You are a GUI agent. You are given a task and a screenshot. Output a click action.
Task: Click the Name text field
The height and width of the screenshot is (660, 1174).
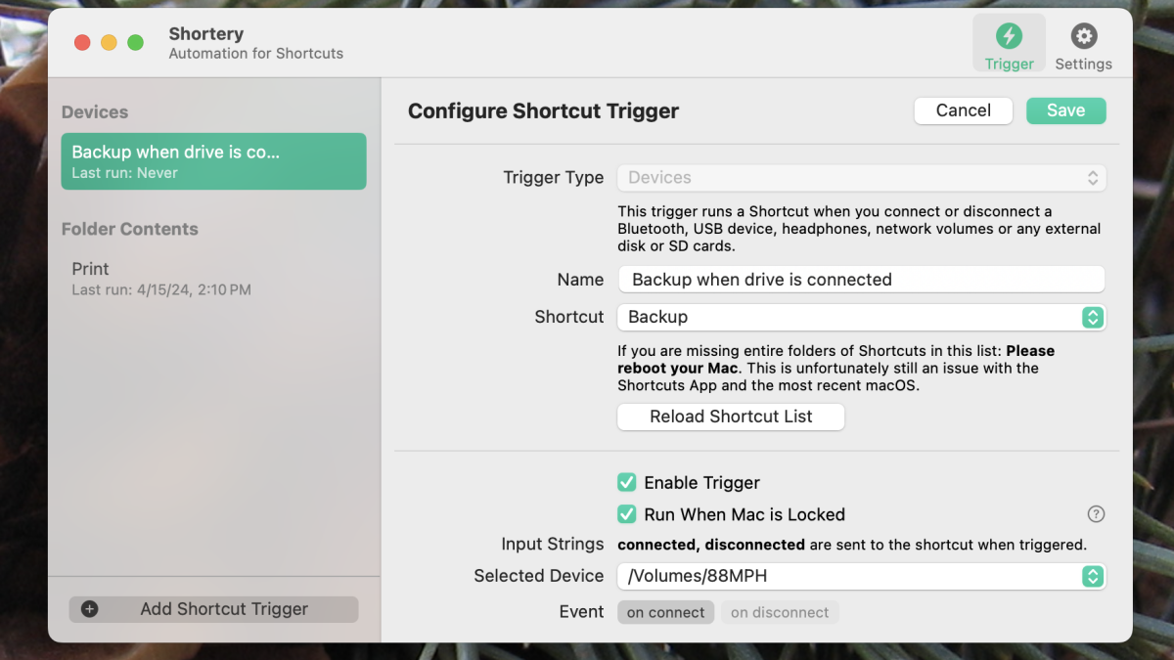[x=861, y=280]
